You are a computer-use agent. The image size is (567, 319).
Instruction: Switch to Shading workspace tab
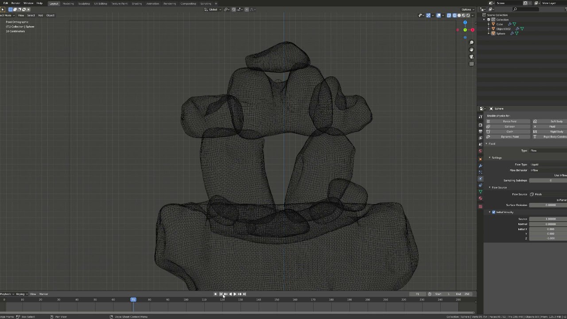click(137, 4)
